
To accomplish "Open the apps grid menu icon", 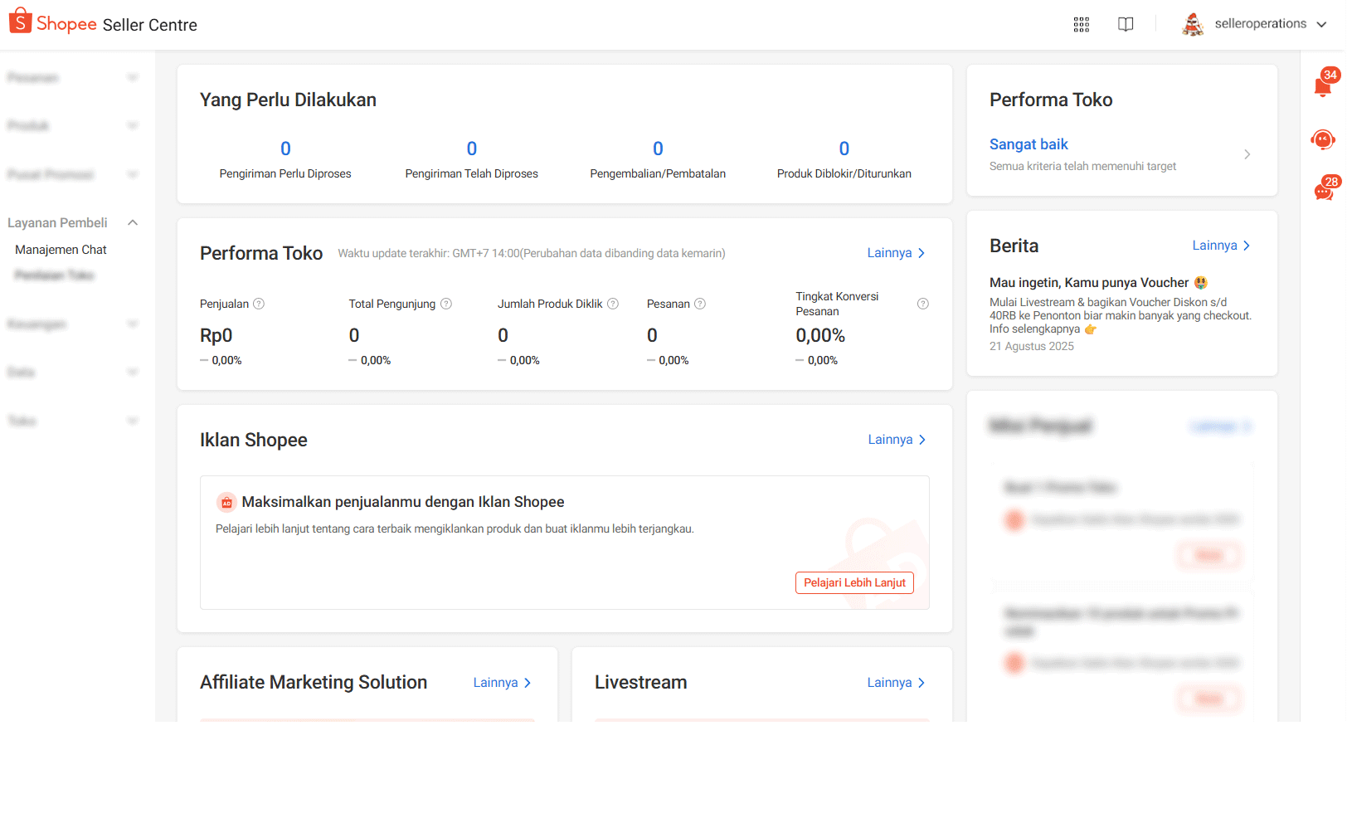I will click(1082, 24).
